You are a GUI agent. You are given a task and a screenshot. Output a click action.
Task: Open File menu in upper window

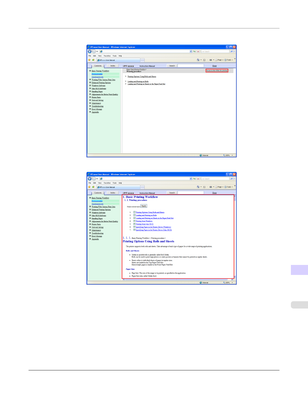[90, 56]
